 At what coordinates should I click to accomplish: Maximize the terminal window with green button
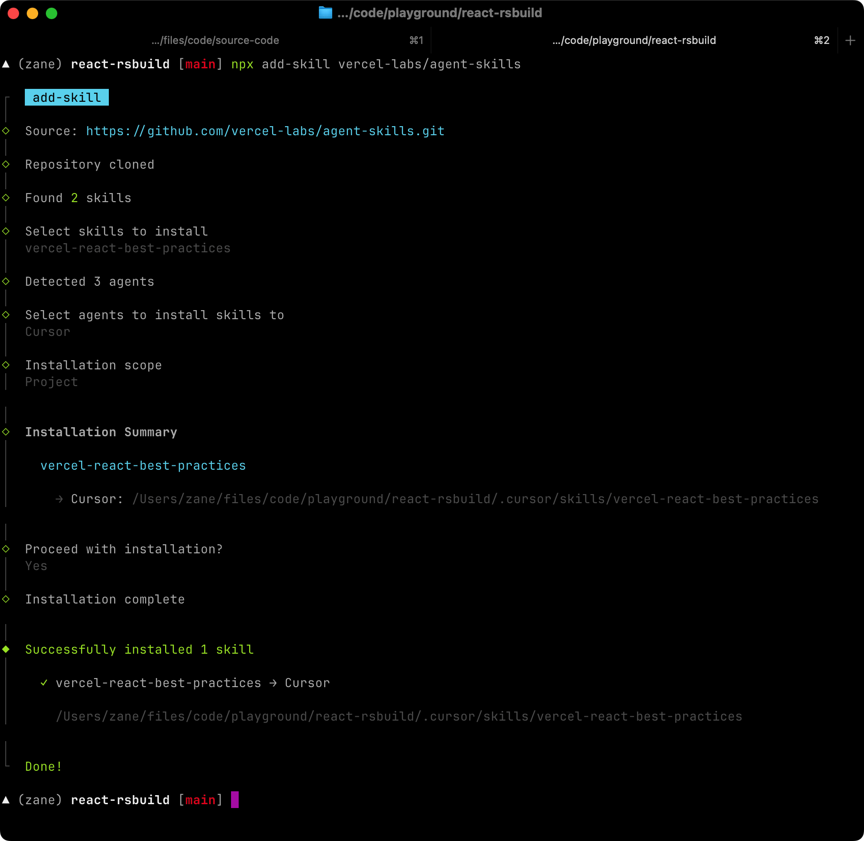[52, 13]
